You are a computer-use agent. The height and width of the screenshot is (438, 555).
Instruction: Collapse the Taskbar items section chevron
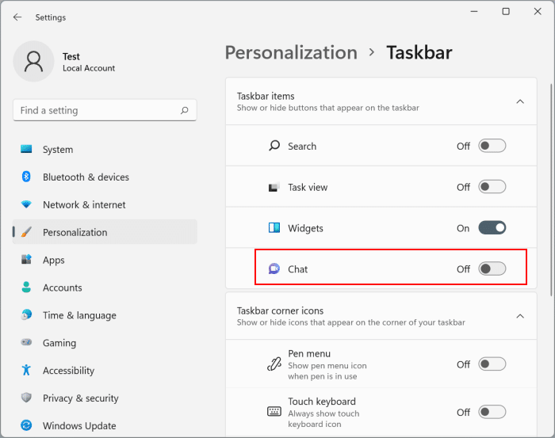[520, 102]
